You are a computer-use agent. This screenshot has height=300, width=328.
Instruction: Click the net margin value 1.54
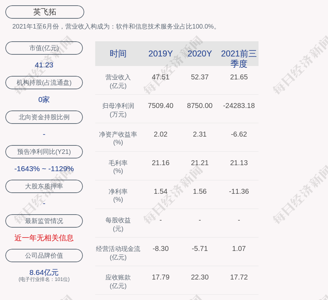tap(161, 191)
